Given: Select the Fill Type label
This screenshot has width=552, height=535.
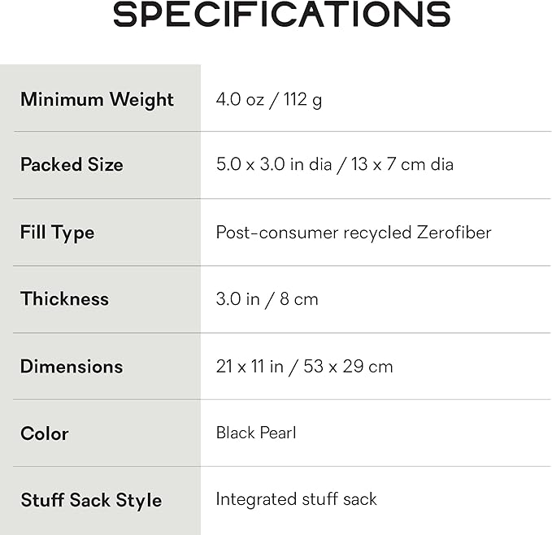Looking at the screenshot, I should 57,233.
